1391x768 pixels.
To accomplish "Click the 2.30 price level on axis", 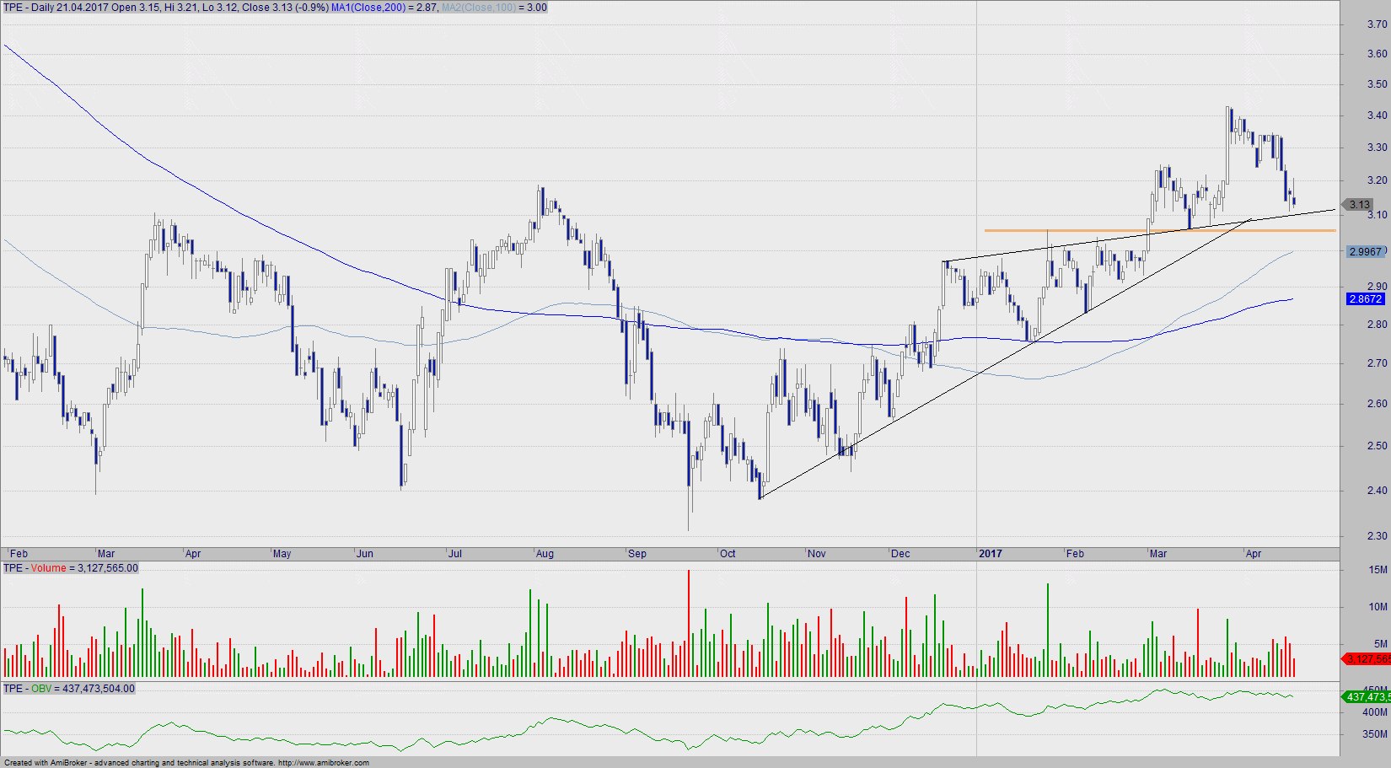I will 1377,536.
